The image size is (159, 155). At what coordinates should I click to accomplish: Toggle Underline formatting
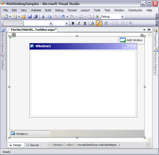85,23
